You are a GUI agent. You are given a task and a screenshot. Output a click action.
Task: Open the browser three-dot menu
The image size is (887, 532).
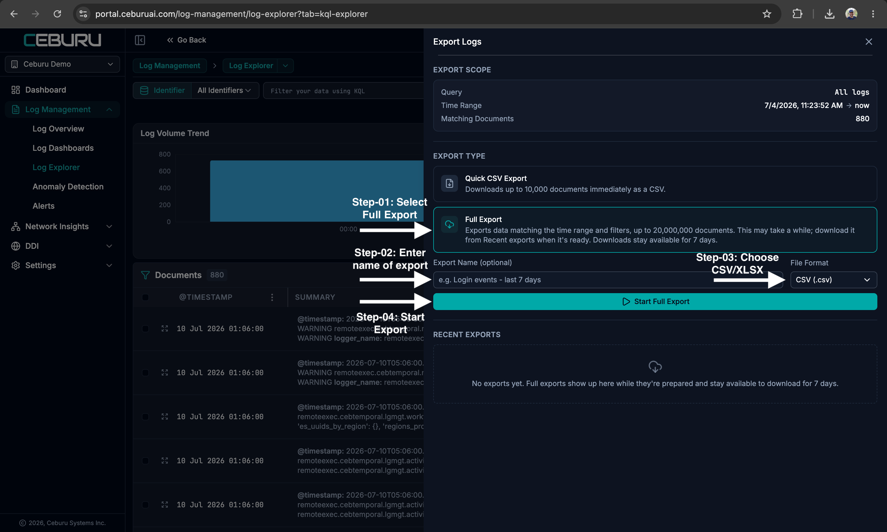coord(873,14)
